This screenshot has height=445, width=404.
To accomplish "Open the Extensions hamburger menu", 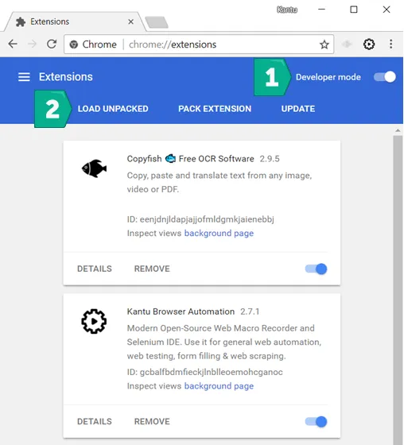I will point(24,77).
